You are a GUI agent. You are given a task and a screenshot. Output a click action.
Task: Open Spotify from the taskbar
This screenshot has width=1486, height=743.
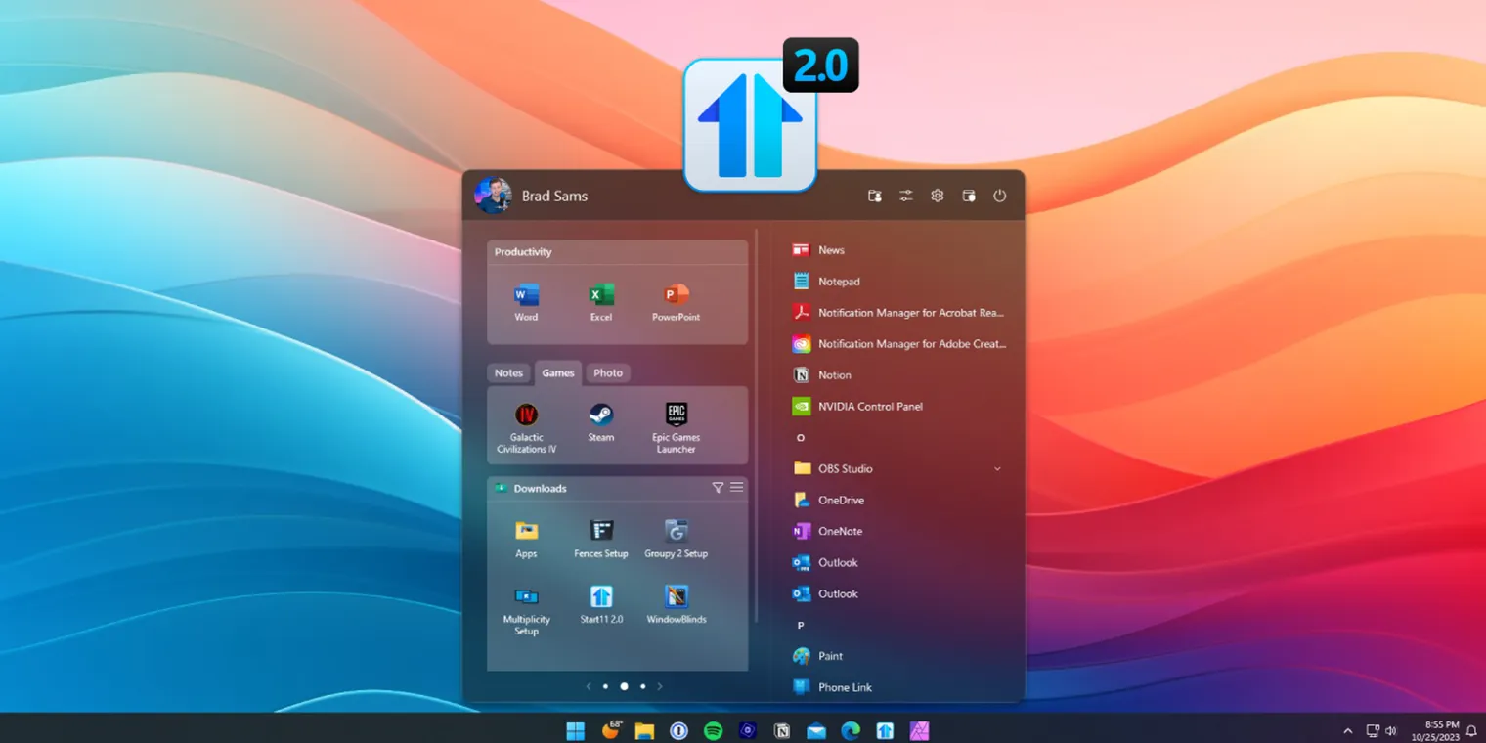pyautogui.click(x=713, y=730)
